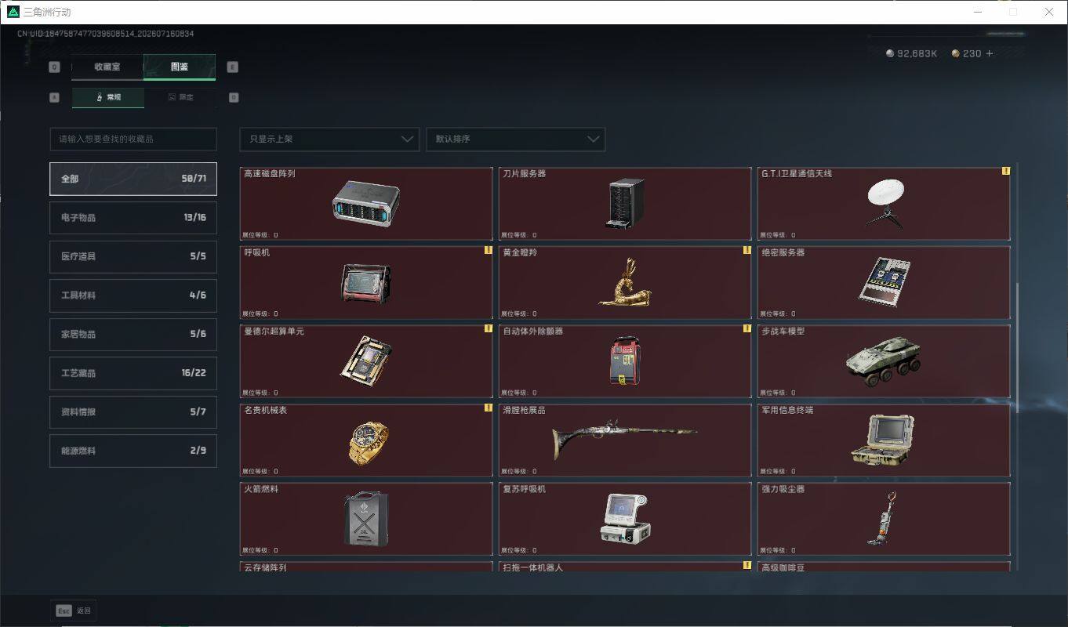Switch to the 常规 regular mode toggle

tap(108, 97)
